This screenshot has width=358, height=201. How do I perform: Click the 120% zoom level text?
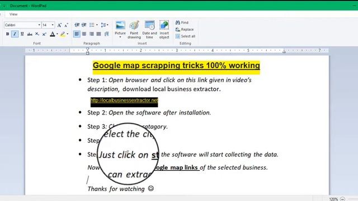coord(333,199)
